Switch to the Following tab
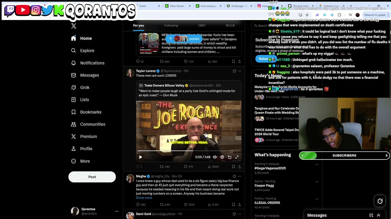 point(171,26)
